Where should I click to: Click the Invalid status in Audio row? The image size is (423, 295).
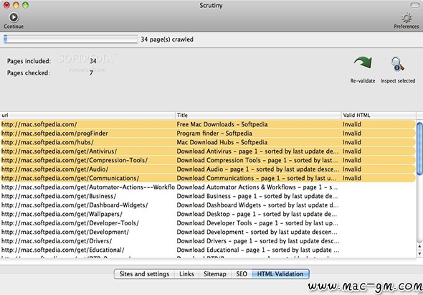(x=352, y=169)
